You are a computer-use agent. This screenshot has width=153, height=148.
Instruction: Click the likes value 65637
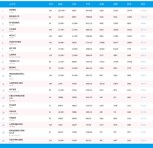point(116,43)
